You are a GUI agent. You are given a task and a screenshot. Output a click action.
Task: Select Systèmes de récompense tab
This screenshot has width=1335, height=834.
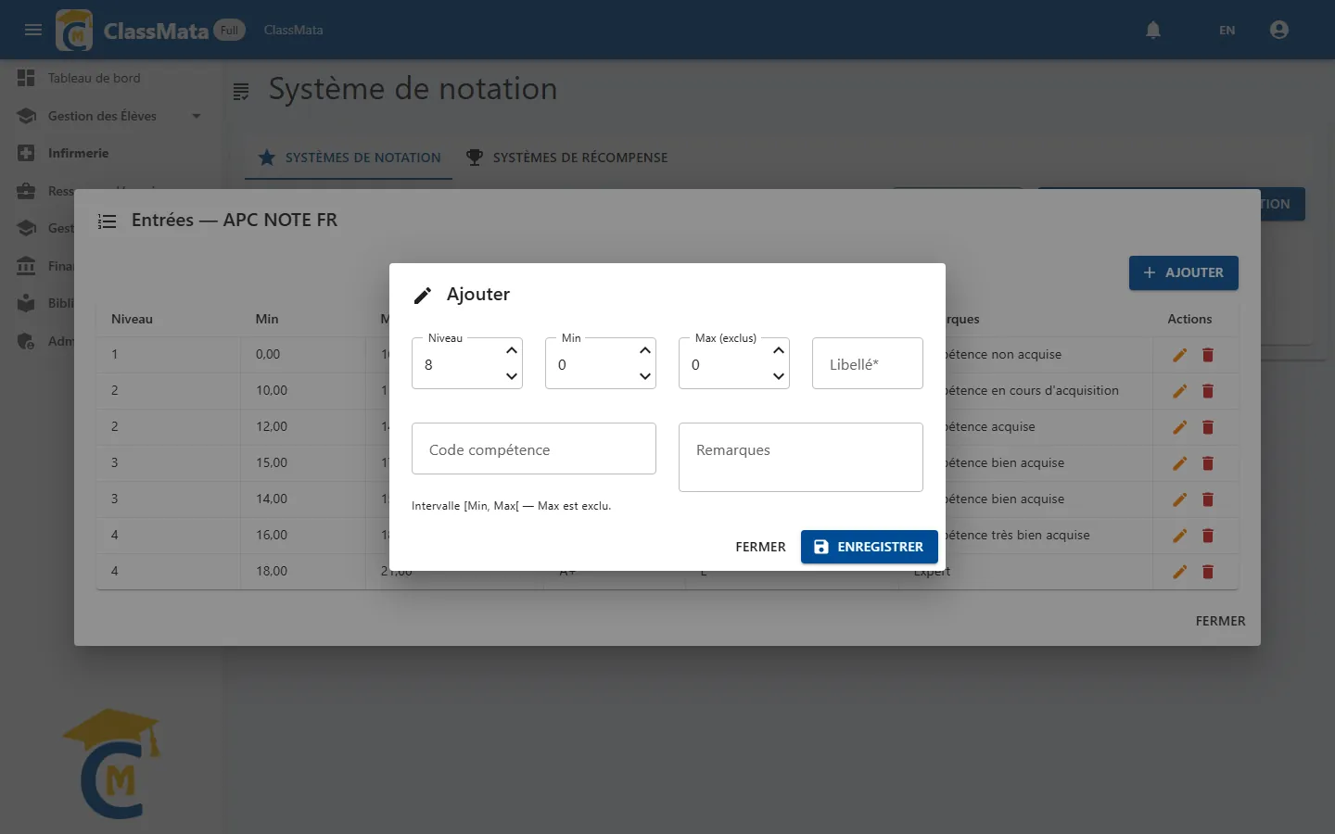coord(566,158)
